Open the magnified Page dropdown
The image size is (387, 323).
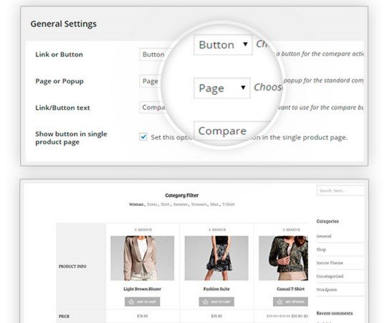pos(222,88)
